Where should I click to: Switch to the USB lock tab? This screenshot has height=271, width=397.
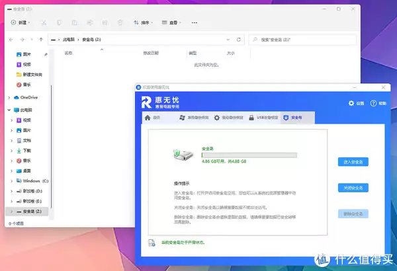point(263,118)
